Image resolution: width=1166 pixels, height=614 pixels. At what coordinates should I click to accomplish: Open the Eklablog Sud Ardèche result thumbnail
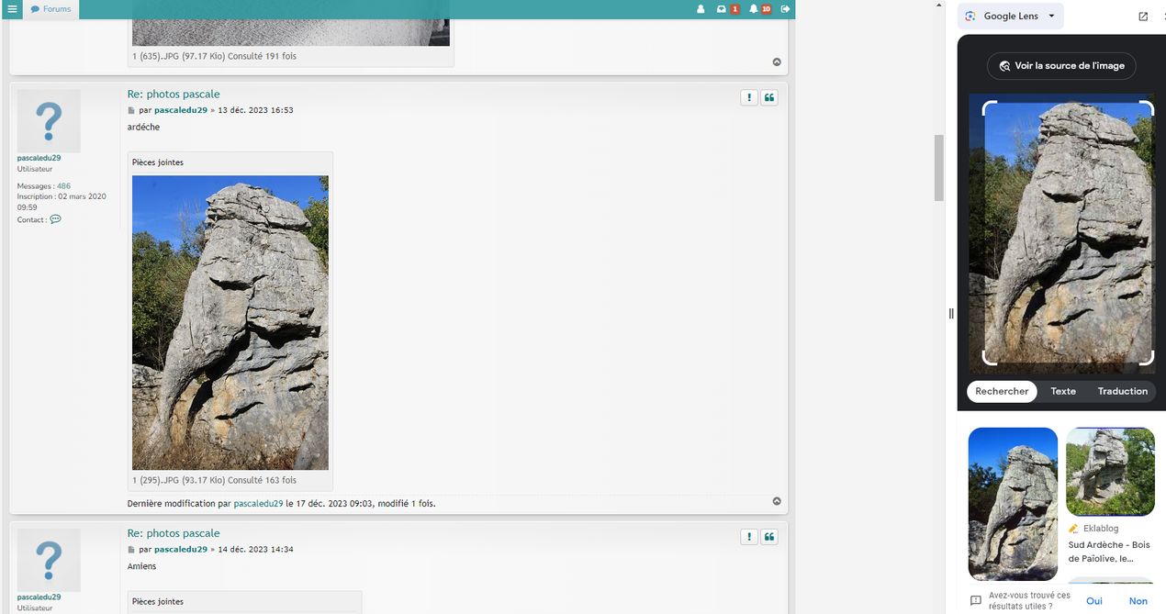[x=1110, y=472]
